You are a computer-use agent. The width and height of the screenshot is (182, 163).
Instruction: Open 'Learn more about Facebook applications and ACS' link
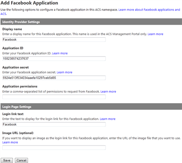[x=149, y=10]
